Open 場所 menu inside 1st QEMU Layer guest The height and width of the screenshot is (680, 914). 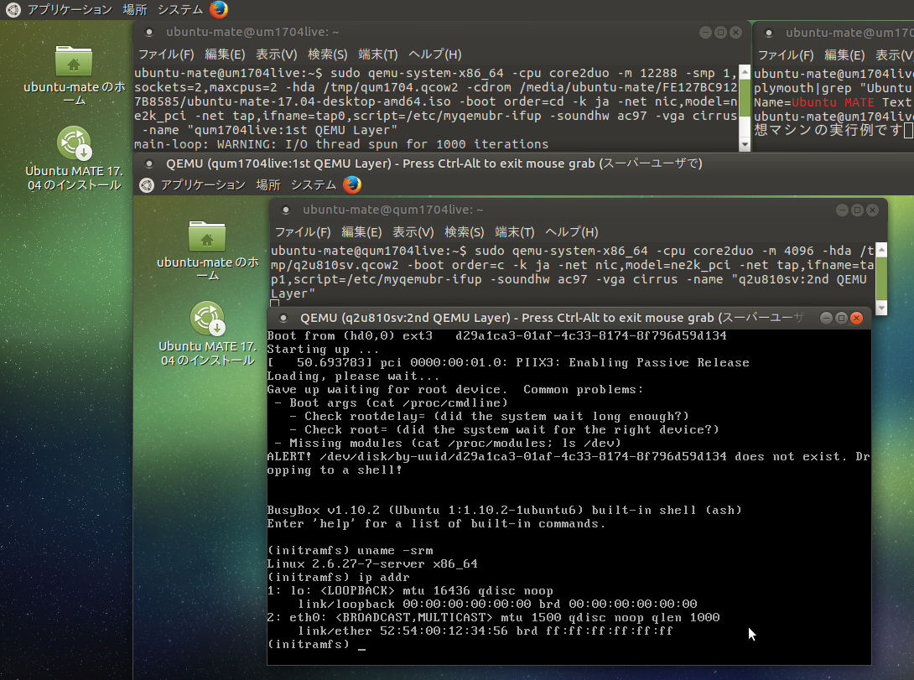click(268, 184)
